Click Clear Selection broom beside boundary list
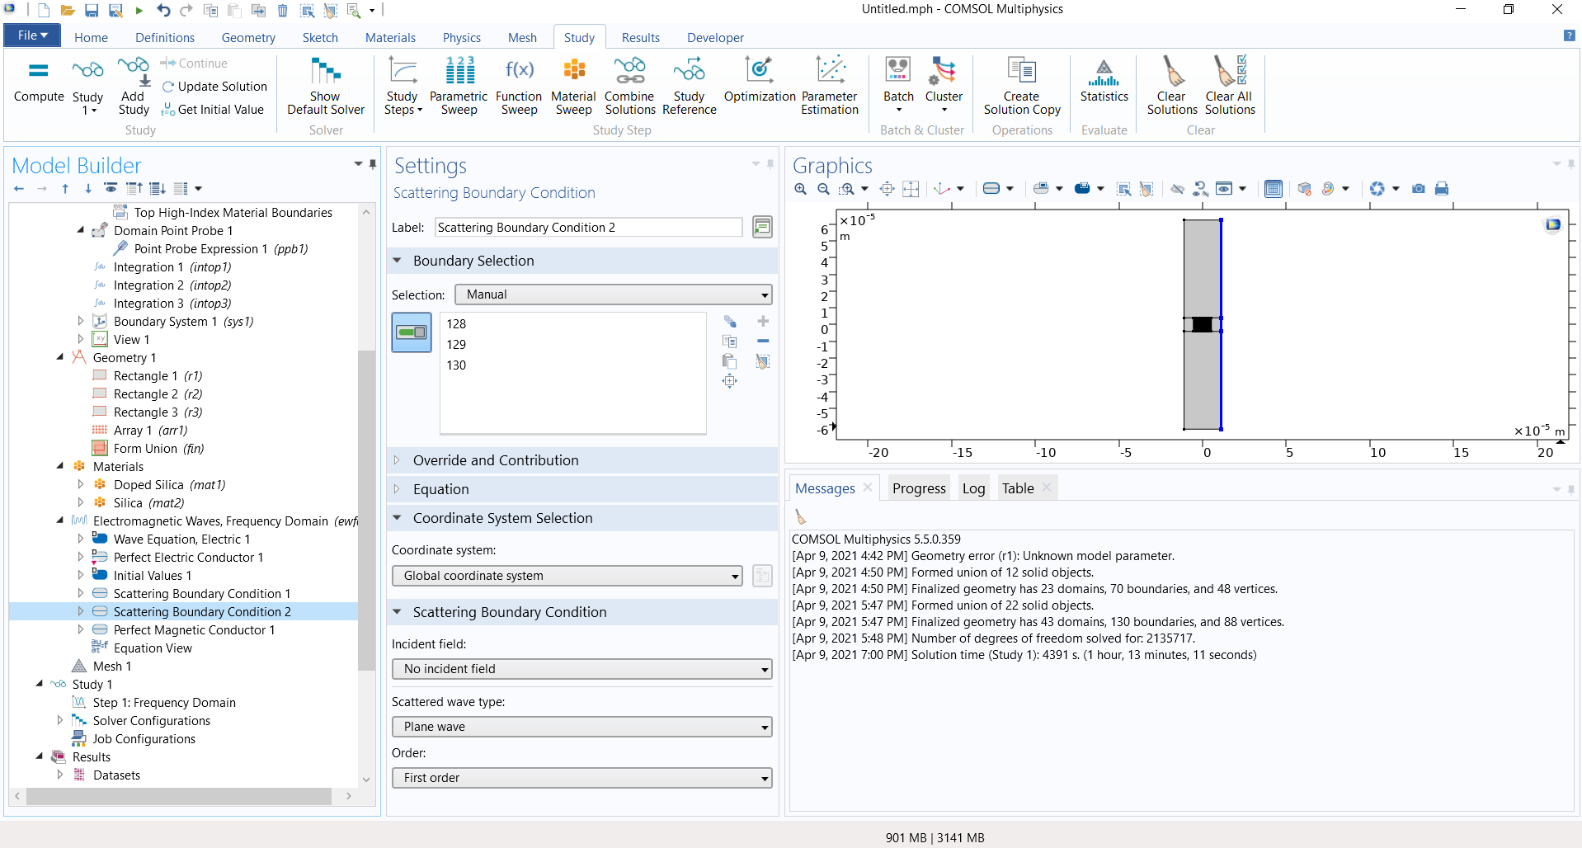Viewport: 1582px width, 848px height. coord(763,361)
